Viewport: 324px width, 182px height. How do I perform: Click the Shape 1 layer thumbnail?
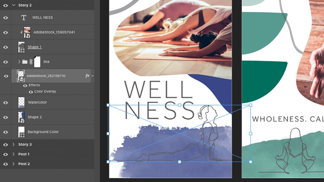coord(21,47)
